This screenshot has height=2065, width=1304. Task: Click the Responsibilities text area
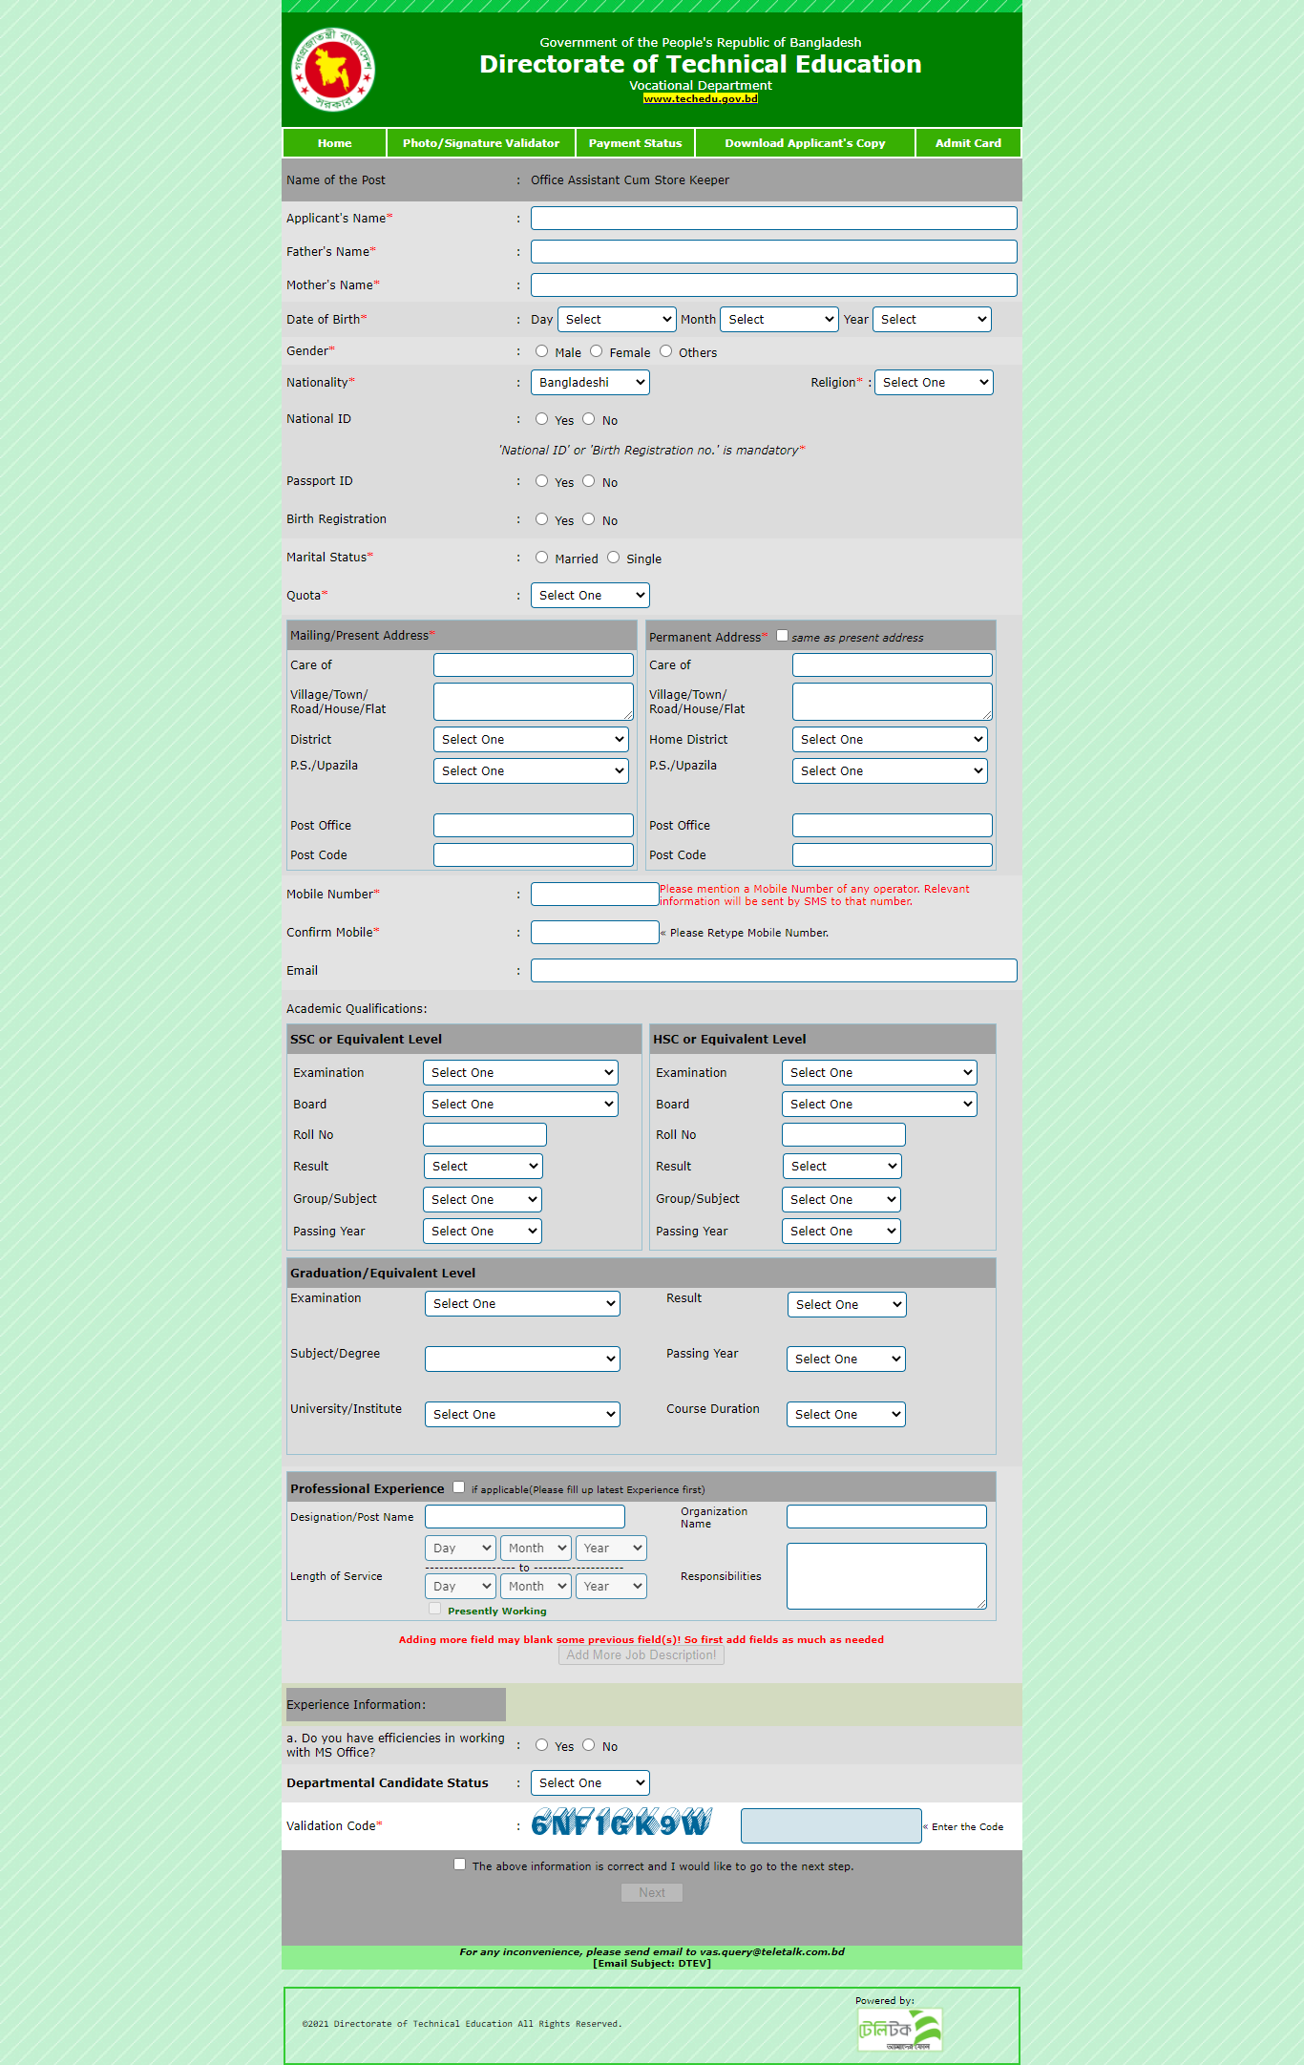pos(887,1576)
